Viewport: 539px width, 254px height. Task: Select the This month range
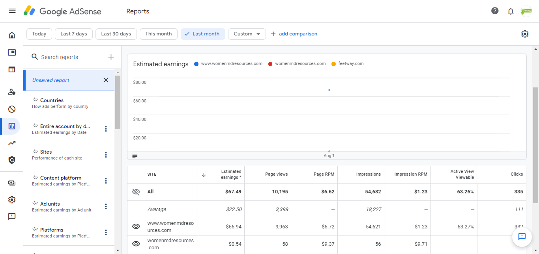(x=159, y=34)
